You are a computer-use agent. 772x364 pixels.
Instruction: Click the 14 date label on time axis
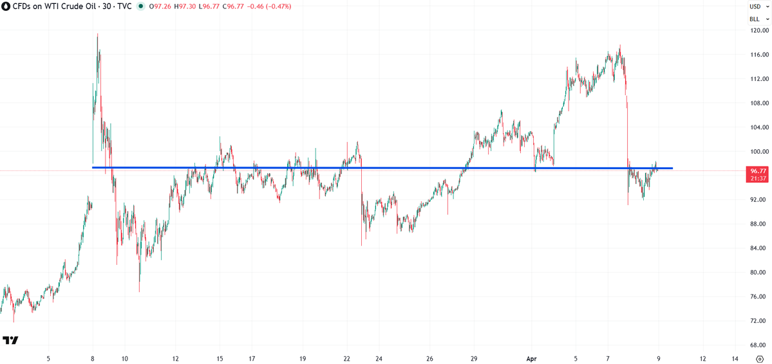click(x=735, y=359)
